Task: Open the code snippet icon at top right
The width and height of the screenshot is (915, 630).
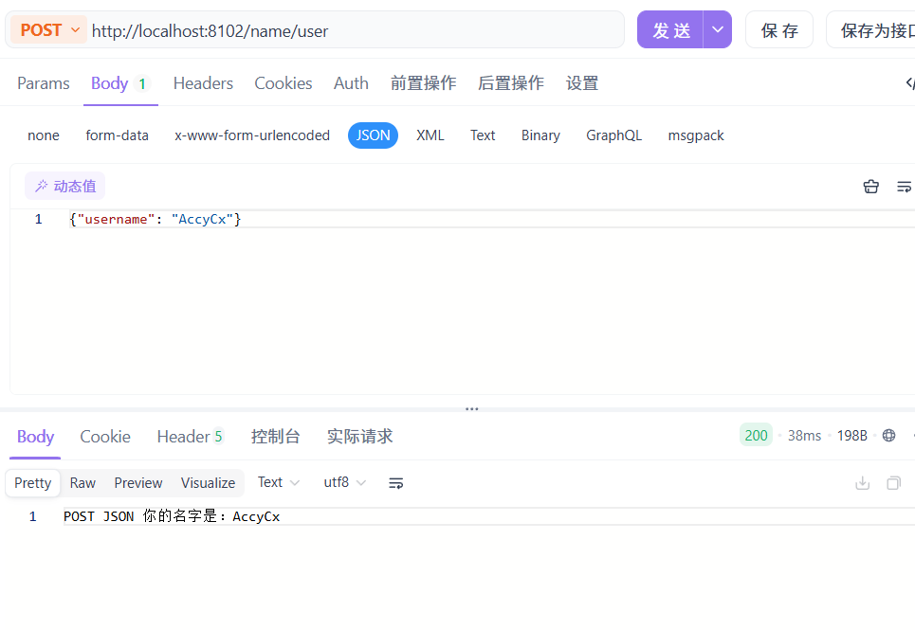Action: [907, 83]
